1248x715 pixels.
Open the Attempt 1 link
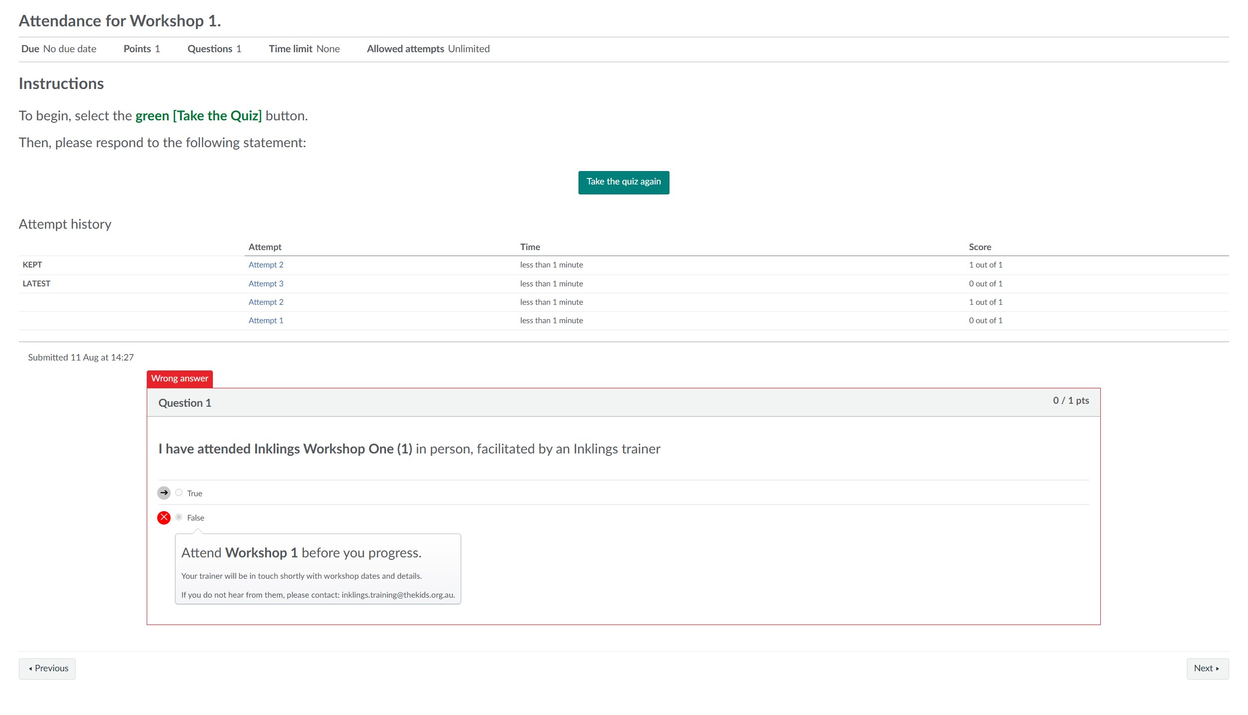[x=266, y=321]
